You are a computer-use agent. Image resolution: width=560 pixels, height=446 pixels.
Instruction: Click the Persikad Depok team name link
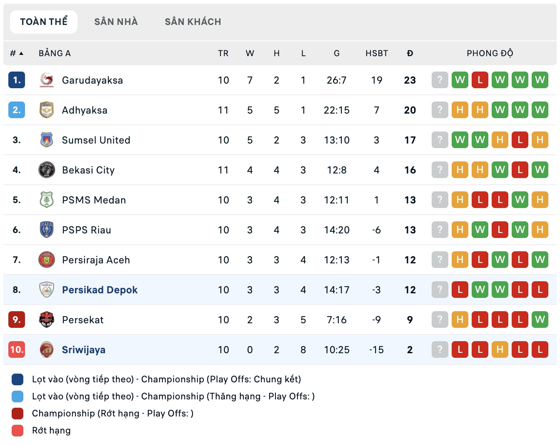click(99, 290)
